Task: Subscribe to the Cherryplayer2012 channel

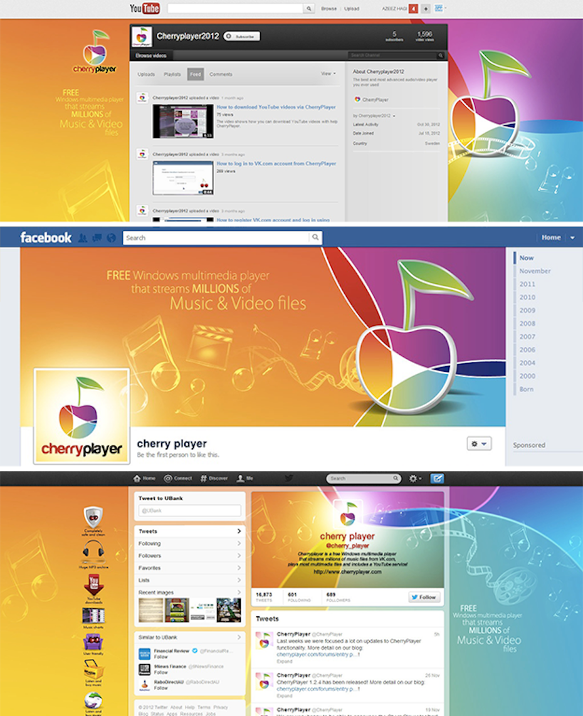Action: click(242, 36)
